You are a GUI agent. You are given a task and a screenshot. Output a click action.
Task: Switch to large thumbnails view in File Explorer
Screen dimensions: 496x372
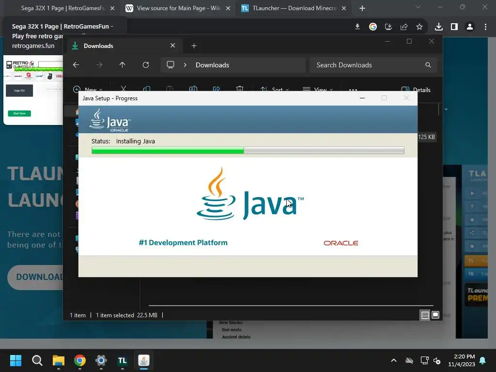click(435, 315)
